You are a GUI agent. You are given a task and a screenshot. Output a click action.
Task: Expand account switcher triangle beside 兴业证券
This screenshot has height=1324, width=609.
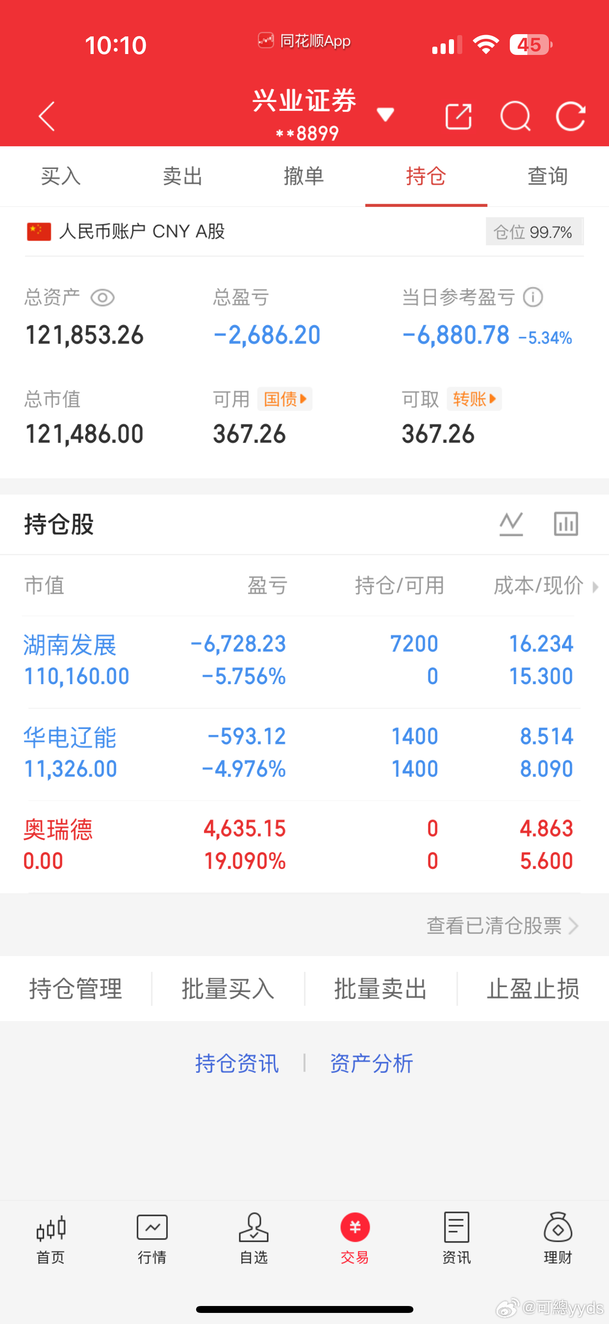pyautogui.click(x=385, y=114)
